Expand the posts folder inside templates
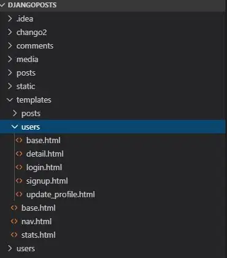227x258 pixels. [x=15, y=113]
